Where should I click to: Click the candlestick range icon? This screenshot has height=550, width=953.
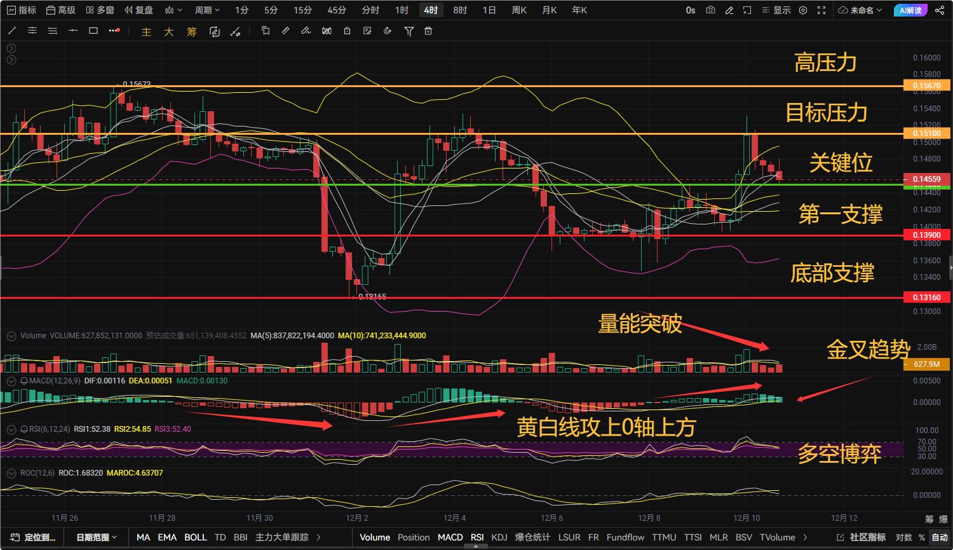click(x=327, y=31)
